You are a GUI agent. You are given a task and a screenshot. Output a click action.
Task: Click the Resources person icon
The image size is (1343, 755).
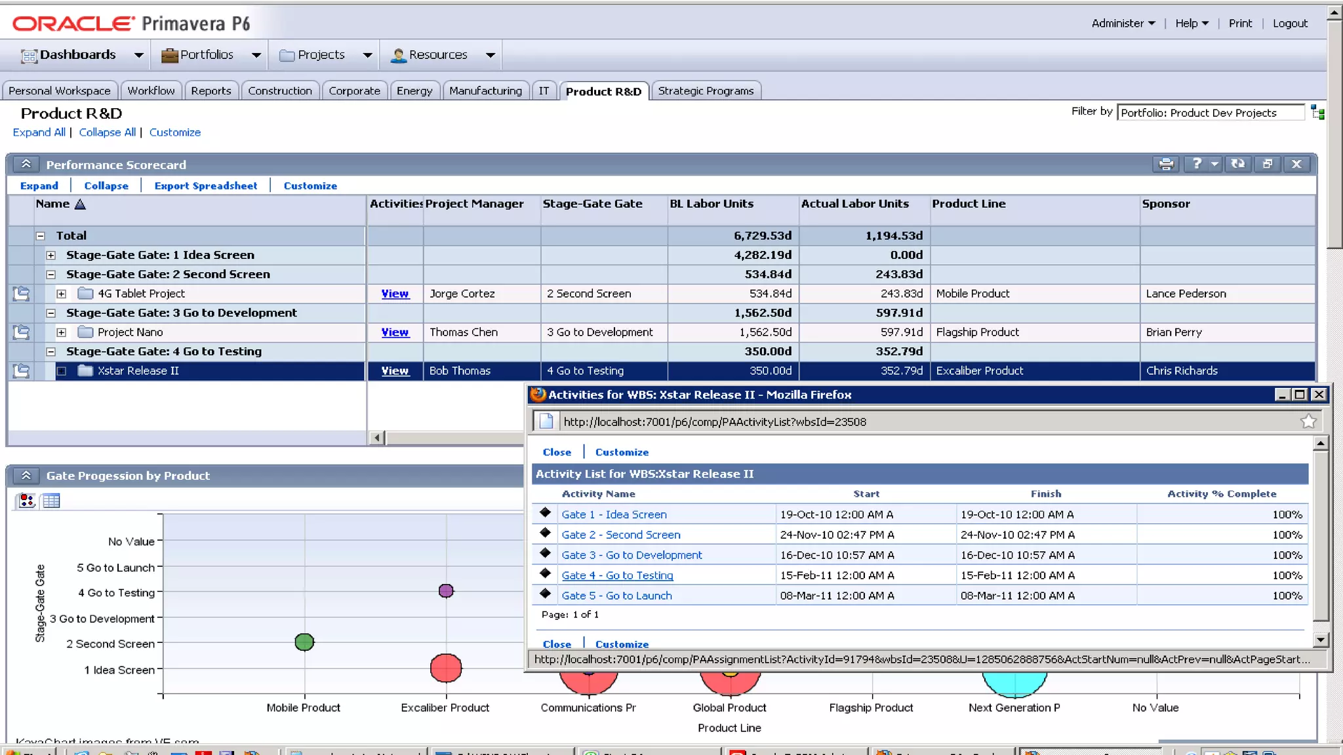tap(398, 55)
